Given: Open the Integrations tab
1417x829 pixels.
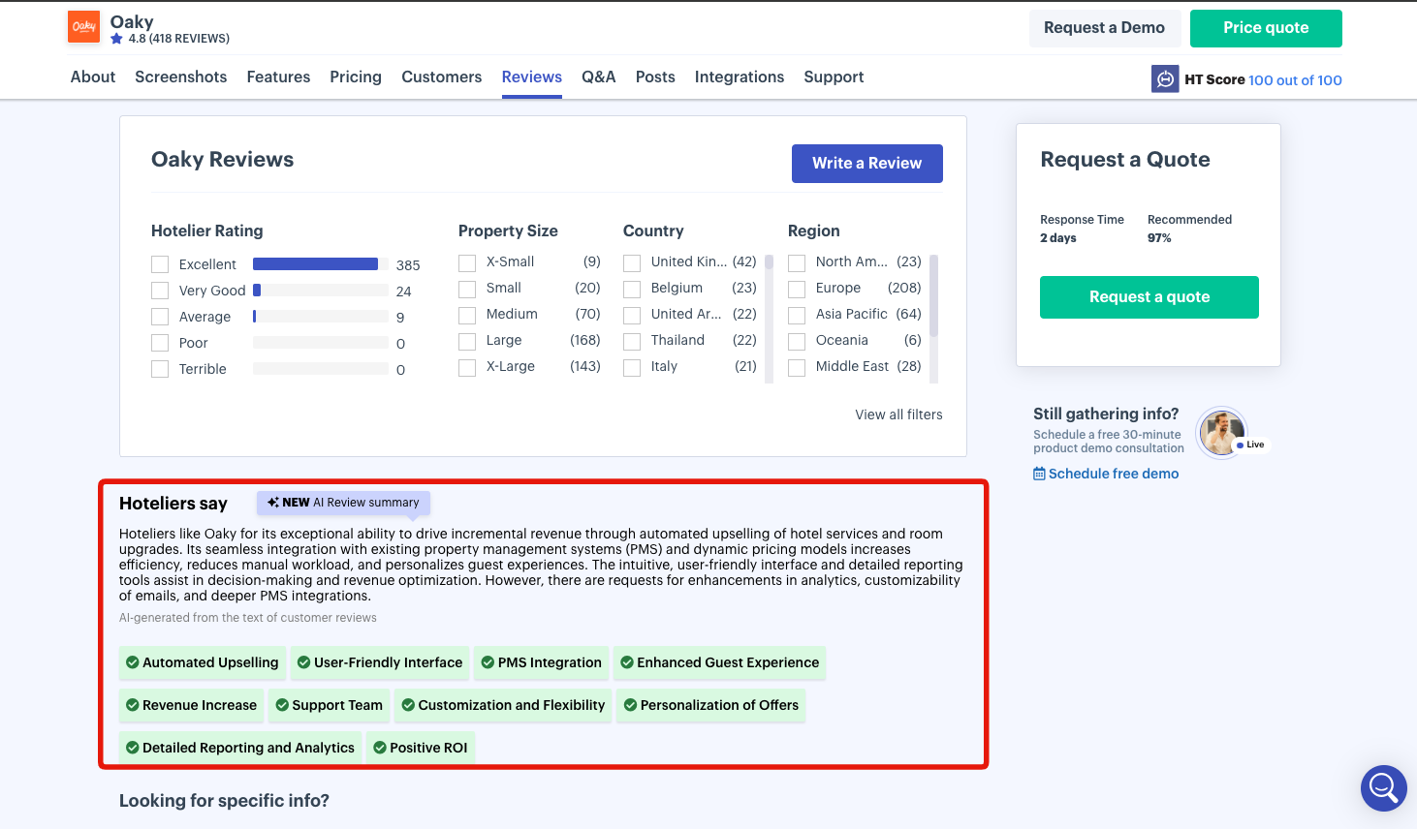Looking at the screenshot, I should click(x=740, y=77).
